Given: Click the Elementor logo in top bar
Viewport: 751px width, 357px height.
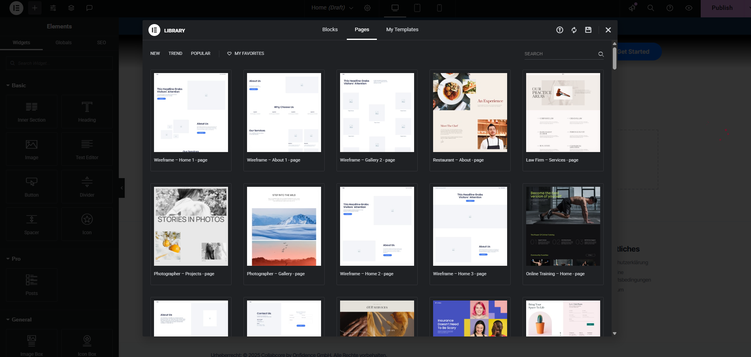Looking at the screenshot, I should (x=16, y=8).
